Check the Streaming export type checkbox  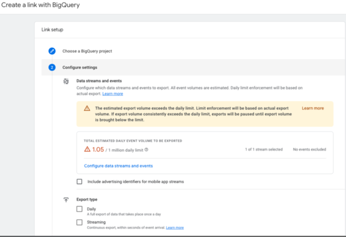pos(79,222)
